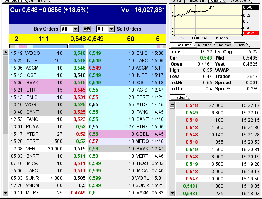The image size is (262, 199).
Task: Select the SUNR buy order of 4.000
Action: (48, 178)
